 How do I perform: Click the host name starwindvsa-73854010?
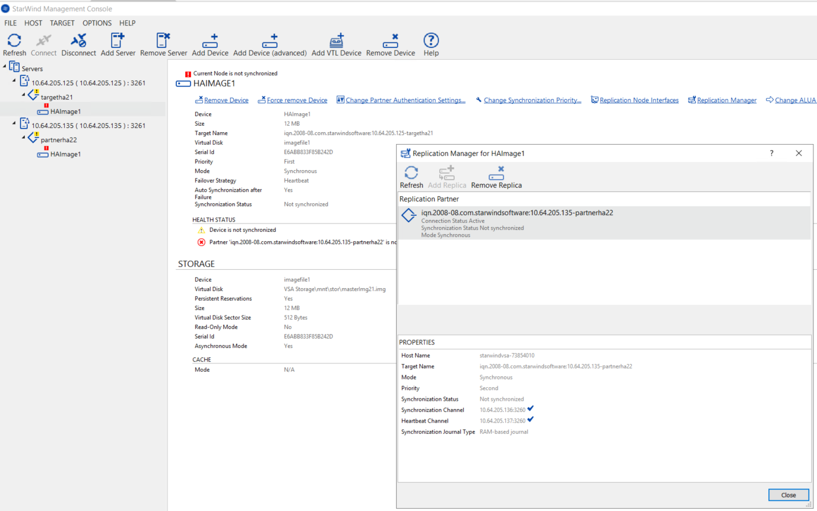pyautogui.click(x=507, y=356)
